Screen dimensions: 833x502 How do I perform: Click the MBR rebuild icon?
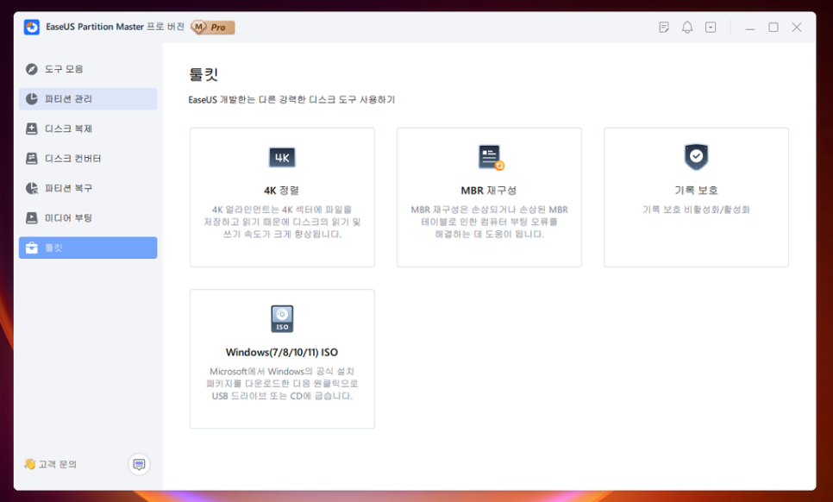coord(491,158)
